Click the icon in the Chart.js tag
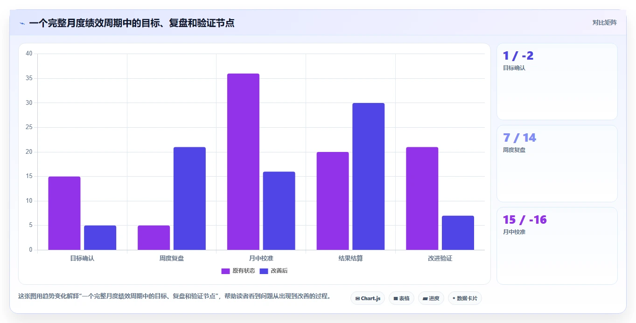The width and height of the screenshot is (636, 323). click(x=357, y=298)
